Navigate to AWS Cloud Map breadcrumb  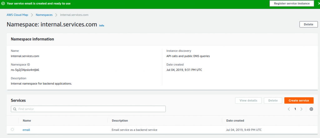coord(17,15)
